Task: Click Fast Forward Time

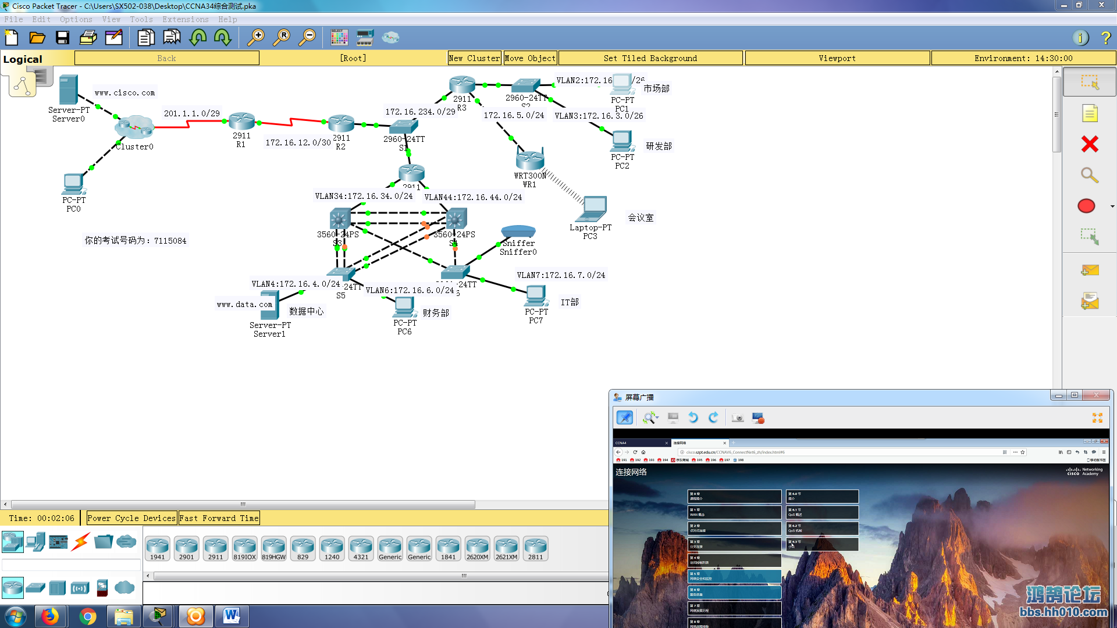Action: pos(219,518)
